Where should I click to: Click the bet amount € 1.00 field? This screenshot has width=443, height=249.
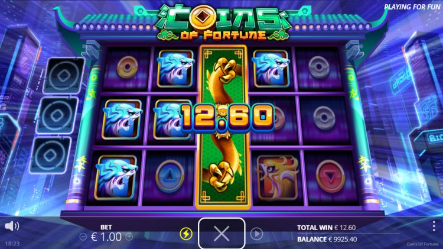click(106, 237)
